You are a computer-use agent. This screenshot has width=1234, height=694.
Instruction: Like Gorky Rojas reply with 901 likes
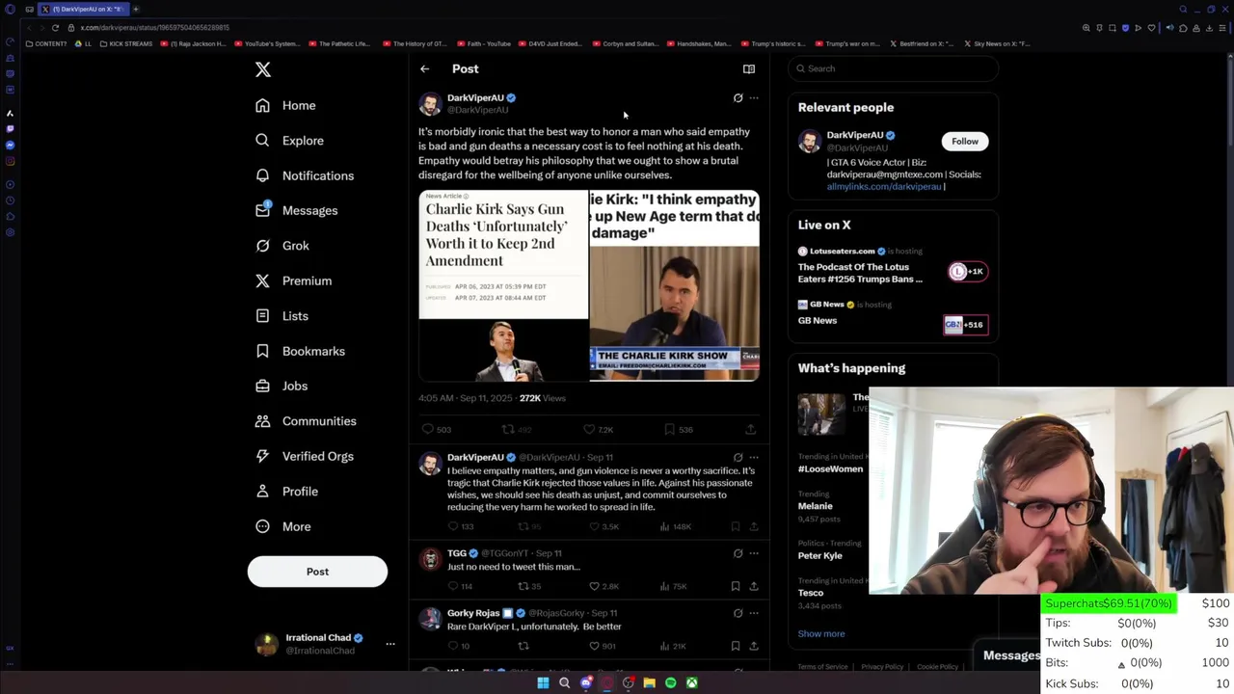pyautogui.click(x=602, y=646)
